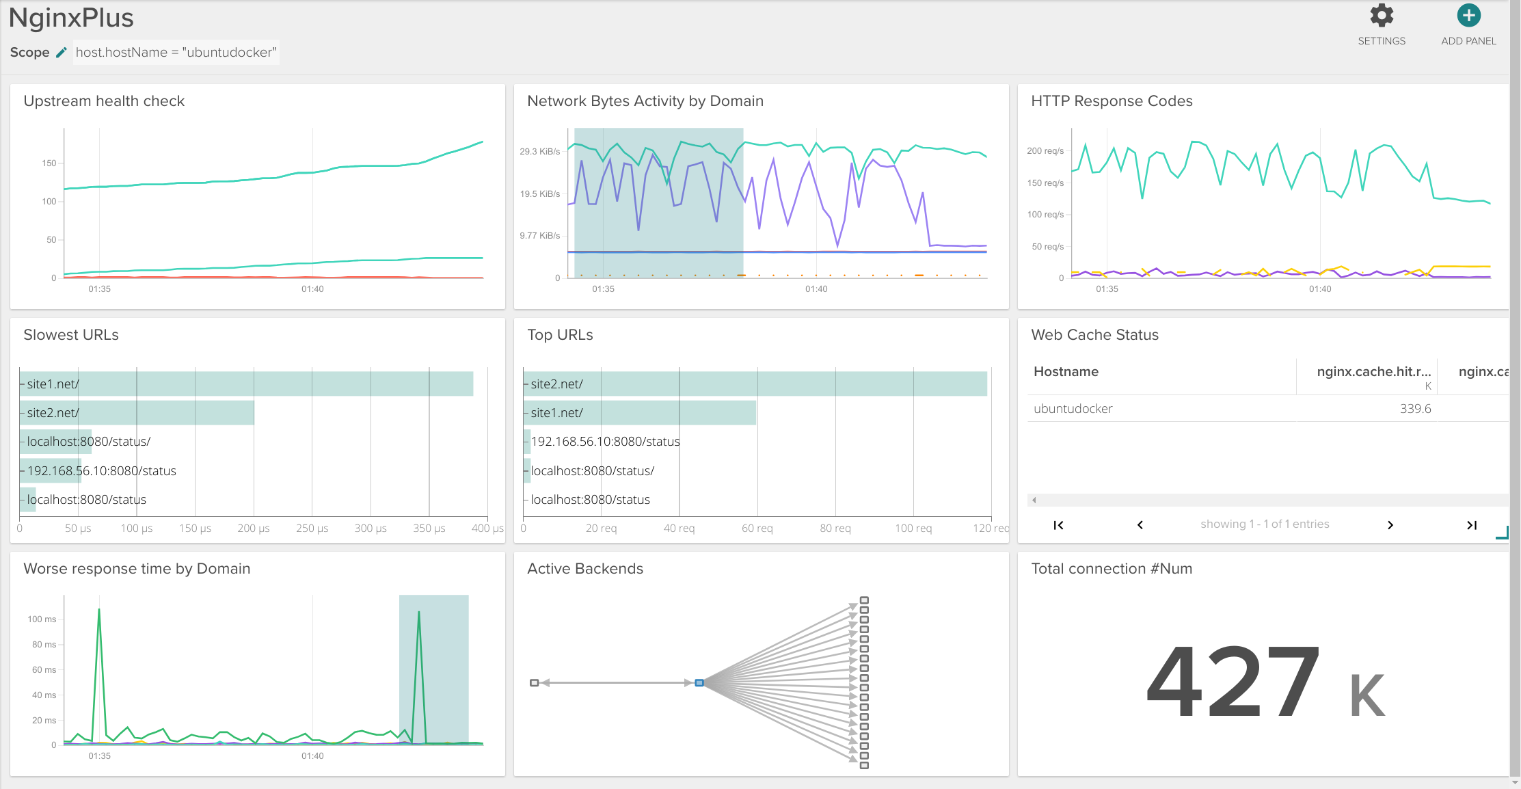
Task: Click the Web Cache Status horizontal scrollbar
Action: click(x=1268, y=500)
